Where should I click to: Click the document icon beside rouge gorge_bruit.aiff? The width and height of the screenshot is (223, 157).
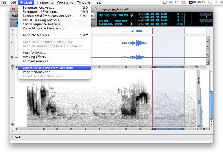96,9
